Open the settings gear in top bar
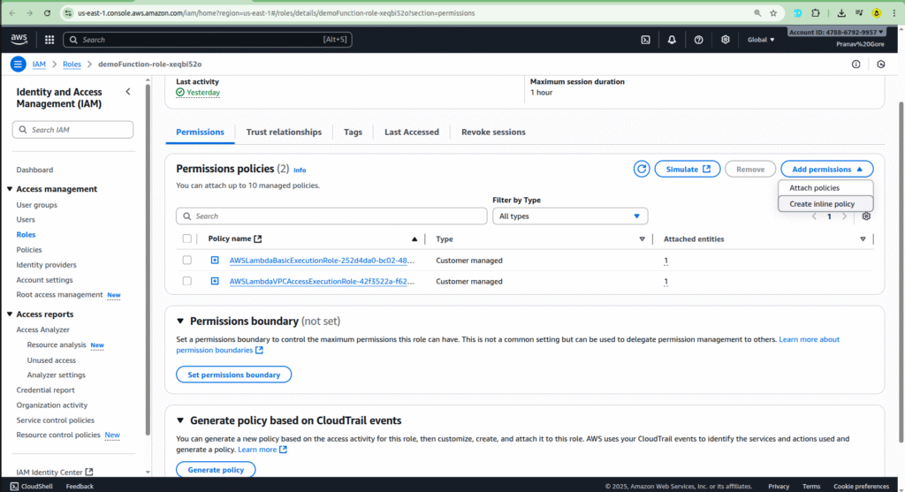The height and width of the screenshot is (492, 905). 725,40
